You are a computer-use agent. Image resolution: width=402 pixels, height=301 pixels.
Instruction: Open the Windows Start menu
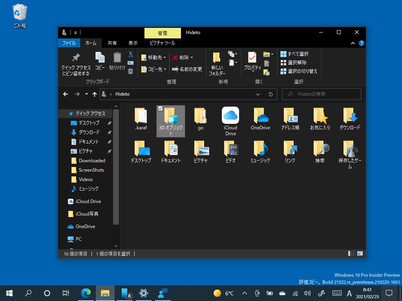[x=9, y=293]
